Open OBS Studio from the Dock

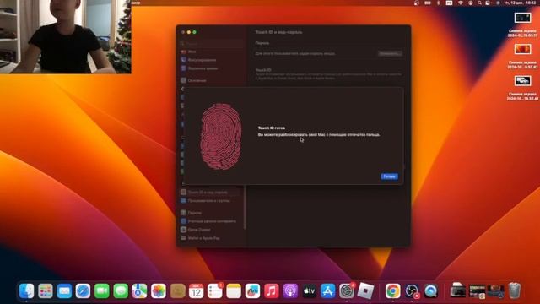coord(412,290)
